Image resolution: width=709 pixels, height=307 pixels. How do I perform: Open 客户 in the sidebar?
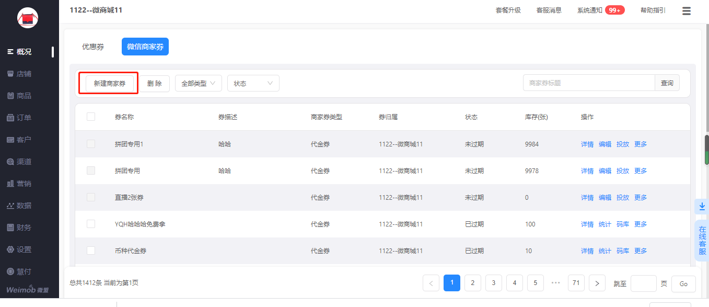pos(24,140)
